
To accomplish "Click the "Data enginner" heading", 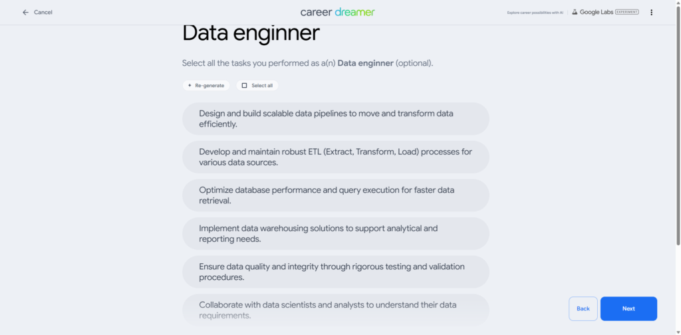I will (x=251, y=33).
